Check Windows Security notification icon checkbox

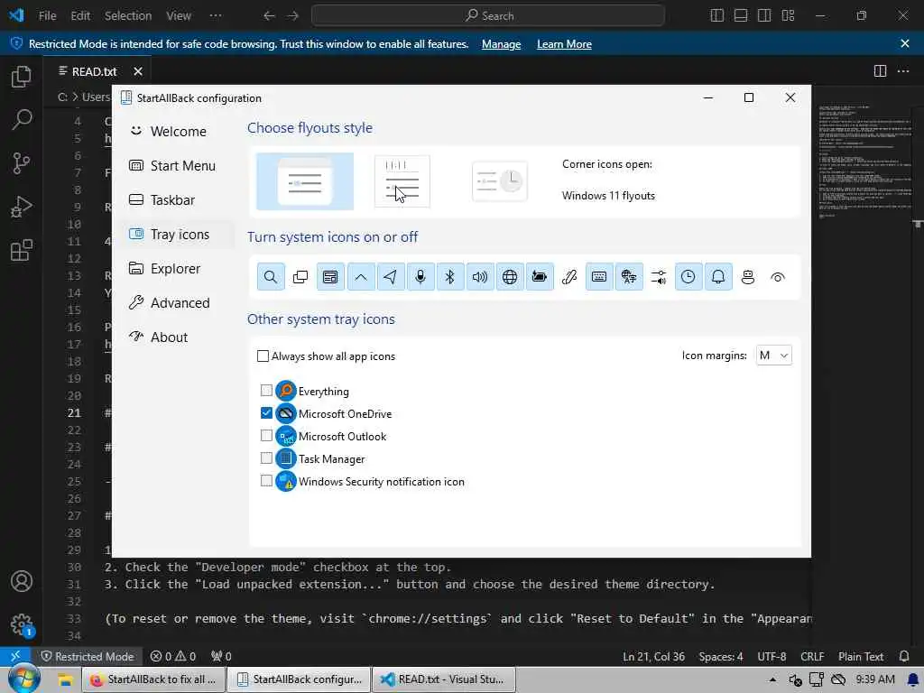pos(266,481)
